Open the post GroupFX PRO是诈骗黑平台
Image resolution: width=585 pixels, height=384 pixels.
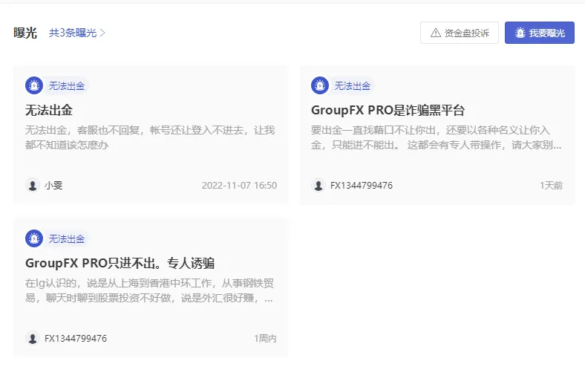coord(388,110)
